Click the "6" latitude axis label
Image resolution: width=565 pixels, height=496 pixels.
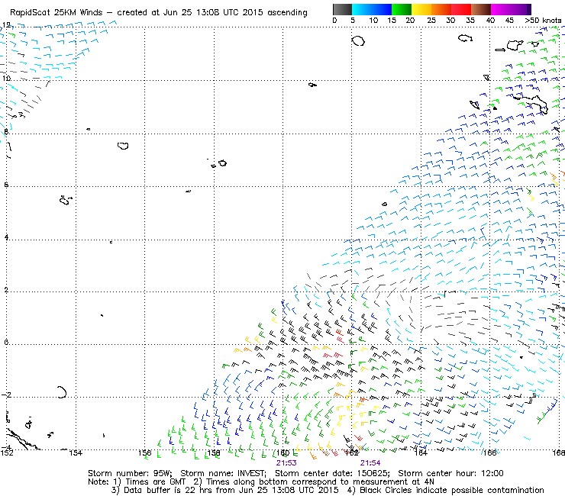(x=6, y=185)
